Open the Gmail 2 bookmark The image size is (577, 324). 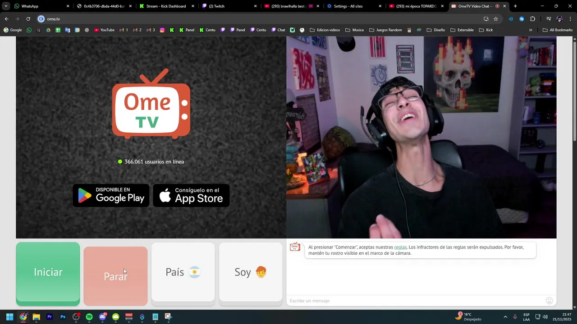click(137, 30)
